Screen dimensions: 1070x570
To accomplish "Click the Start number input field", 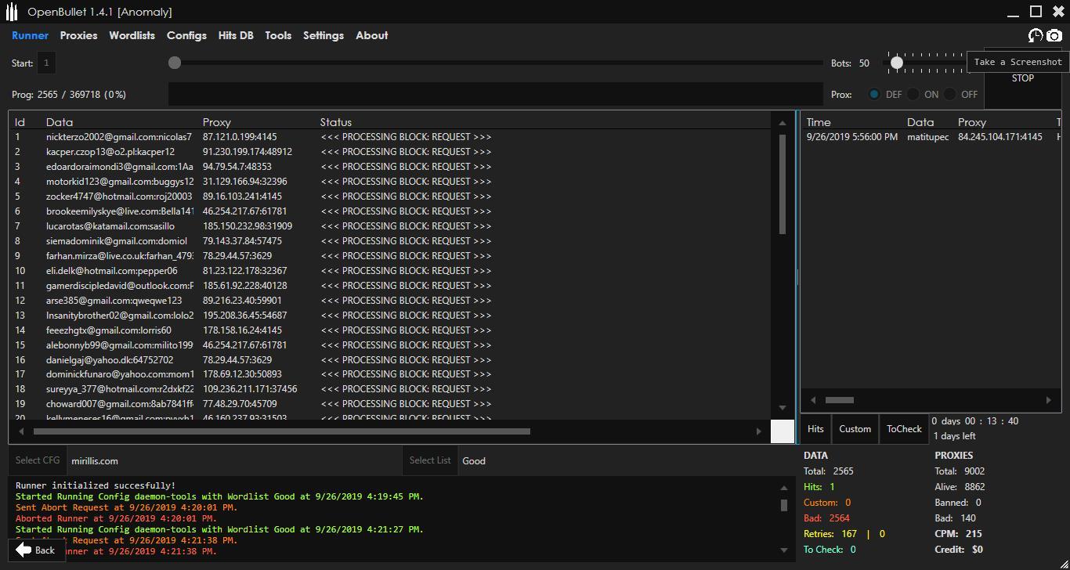I will 46,63.
